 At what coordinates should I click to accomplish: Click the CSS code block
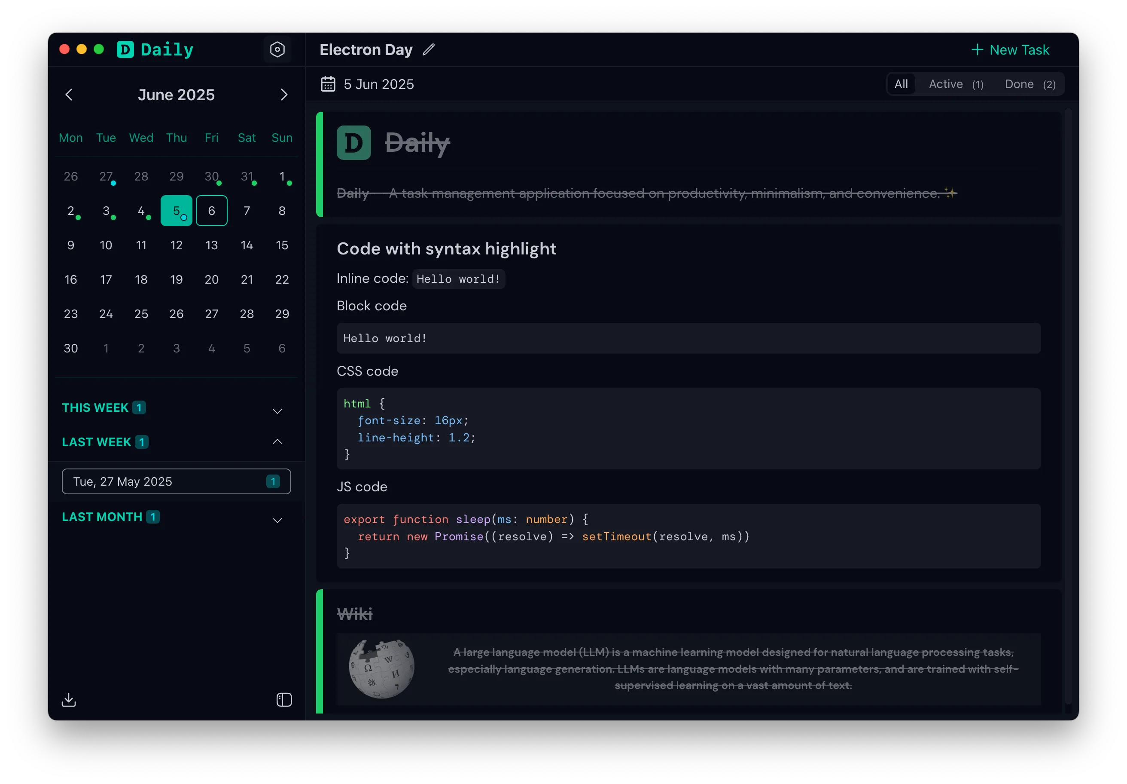pyautogui.click(x=688, y=429)
